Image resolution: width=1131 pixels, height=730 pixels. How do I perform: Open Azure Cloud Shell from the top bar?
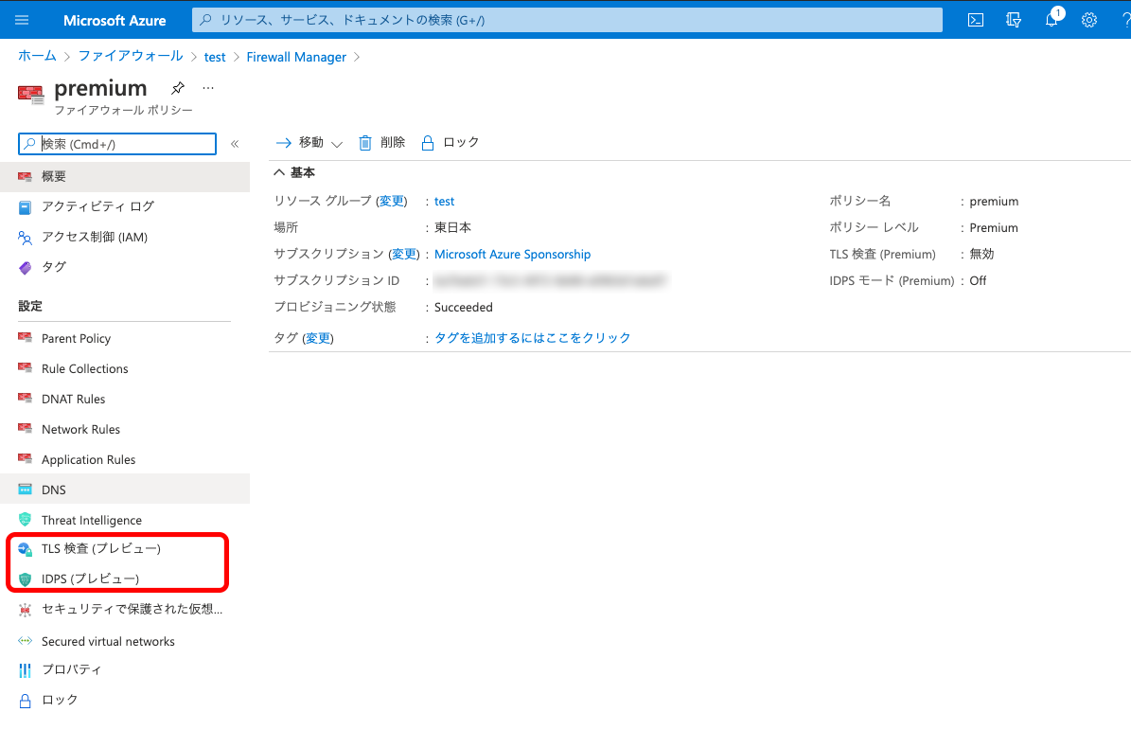click(975, 20)
